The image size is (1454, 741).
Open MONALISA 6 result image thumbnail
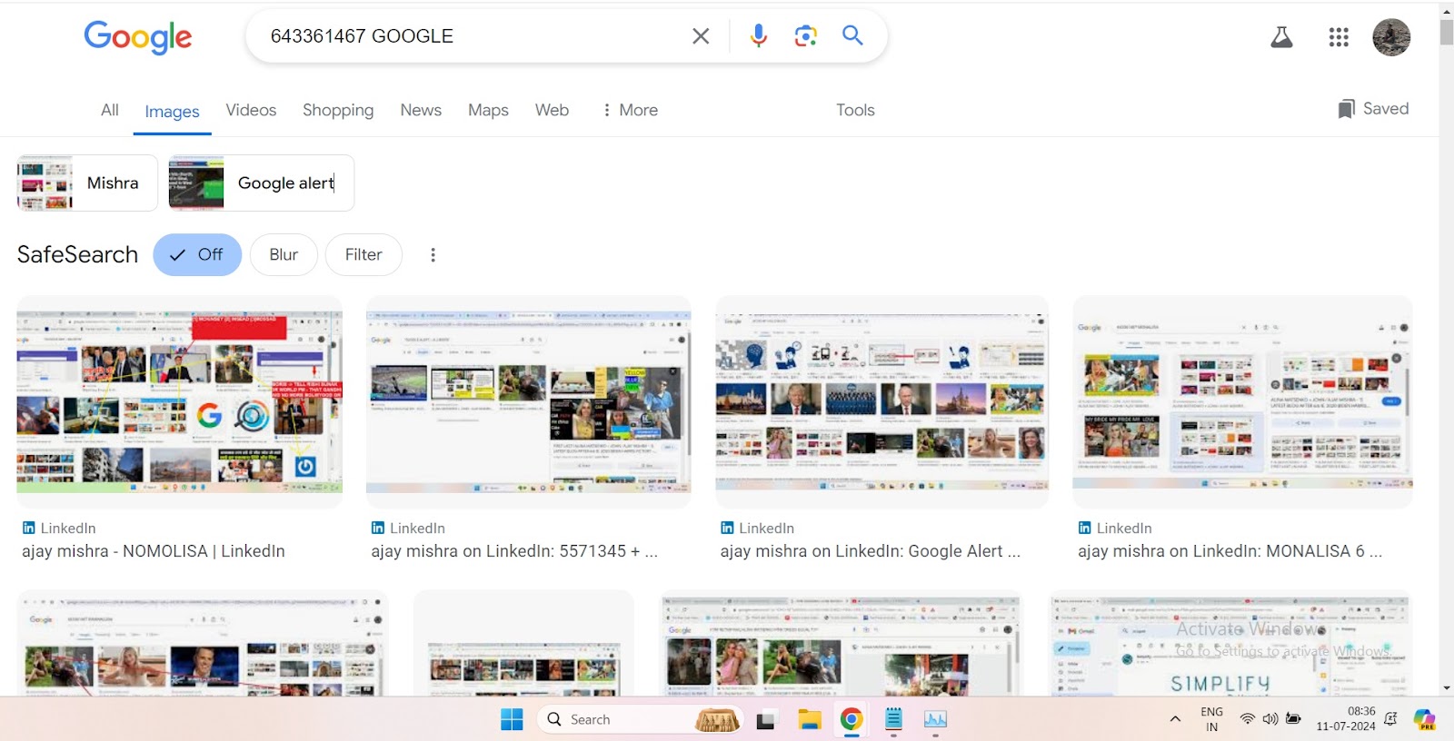pos(1243,402)
